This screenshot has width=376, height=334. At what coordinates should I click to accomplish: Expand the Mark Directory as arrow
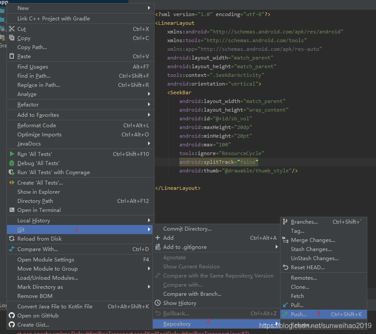click(149, 287)
